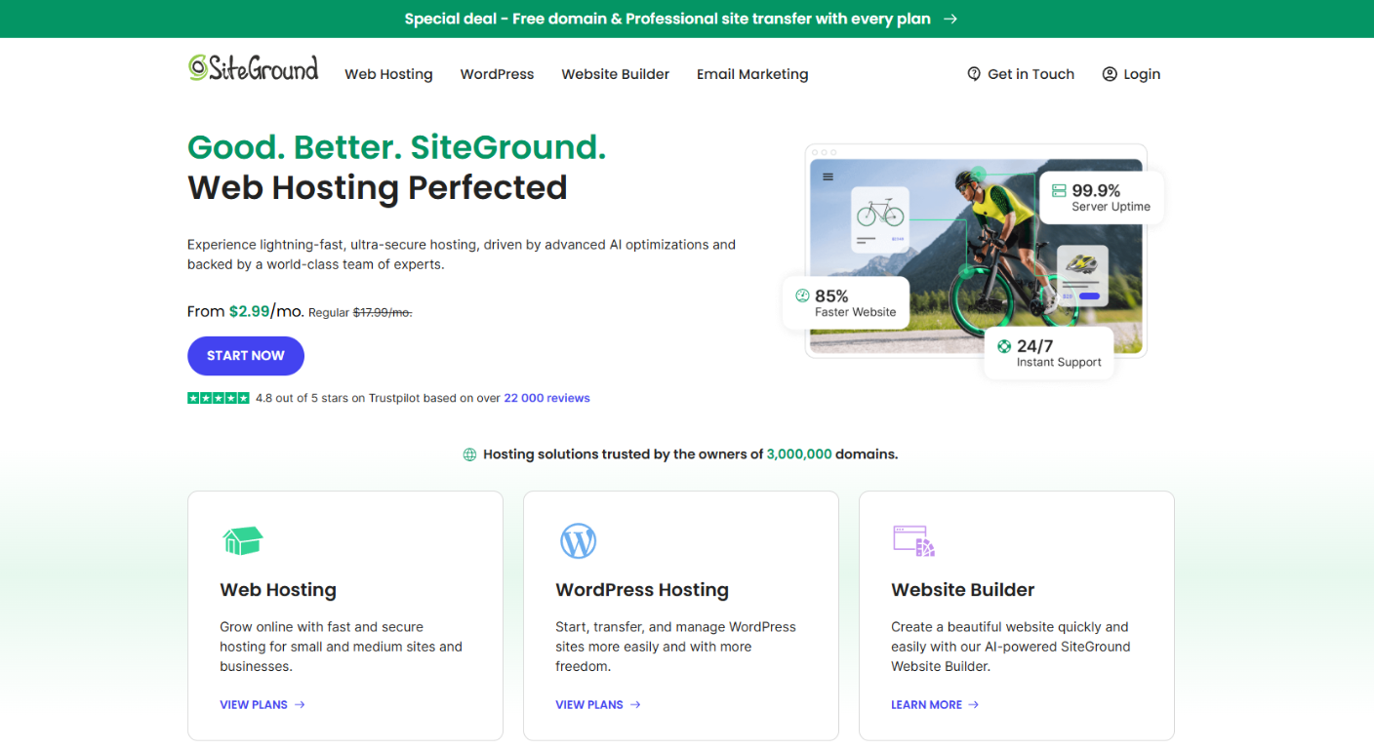
Task: Click the 3,000,000 domains figure
Action: (799, 454)
